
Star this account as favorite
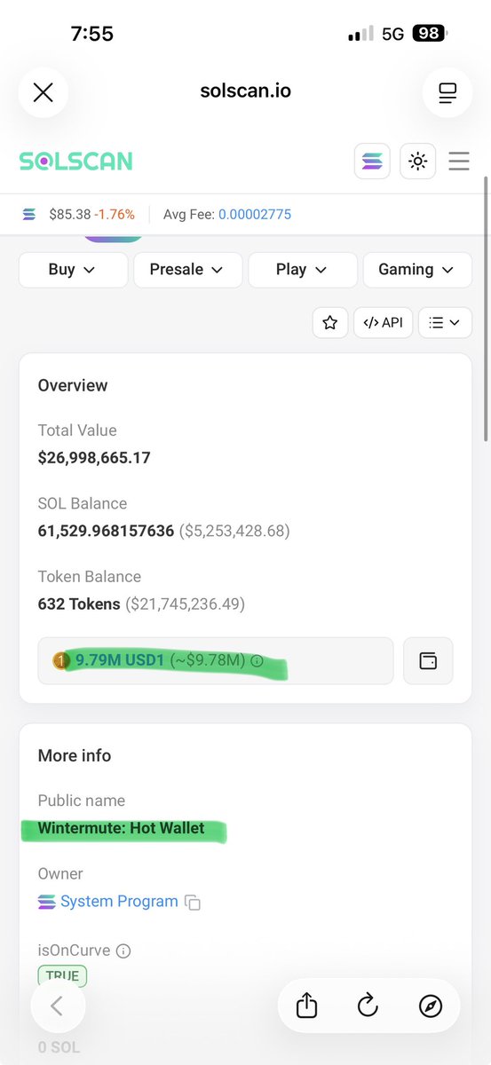[x=329, y=323]
